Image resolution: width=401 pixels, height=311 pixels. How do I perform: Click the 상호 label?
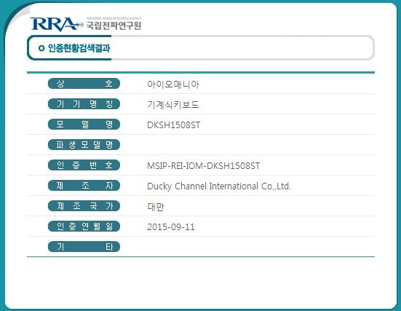[x=84, y=84]
